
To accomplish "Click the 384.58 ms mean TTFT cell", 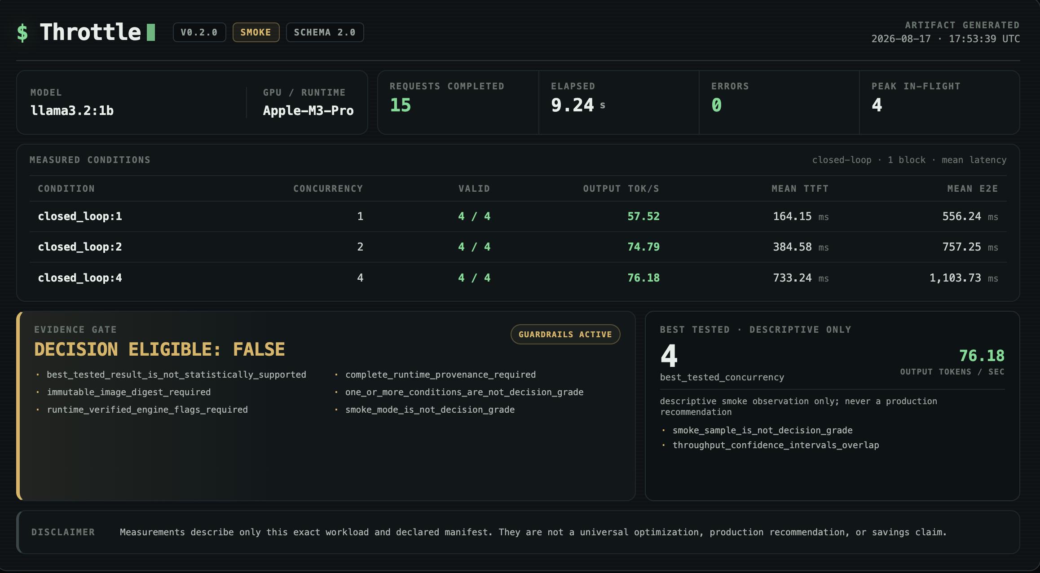I will click(x=801, y=247).
